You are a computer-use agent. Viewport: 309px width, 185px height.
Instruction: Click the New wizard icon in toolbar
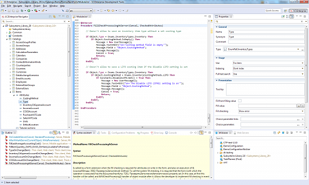point(2,11)
